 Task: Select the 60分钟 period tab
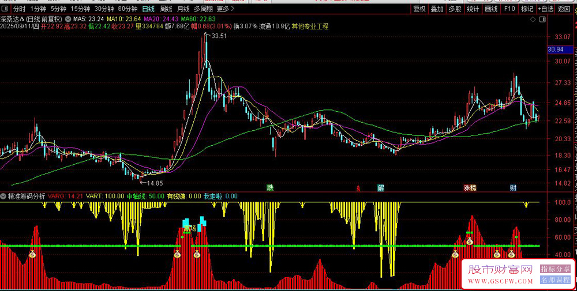click(128, 9)
